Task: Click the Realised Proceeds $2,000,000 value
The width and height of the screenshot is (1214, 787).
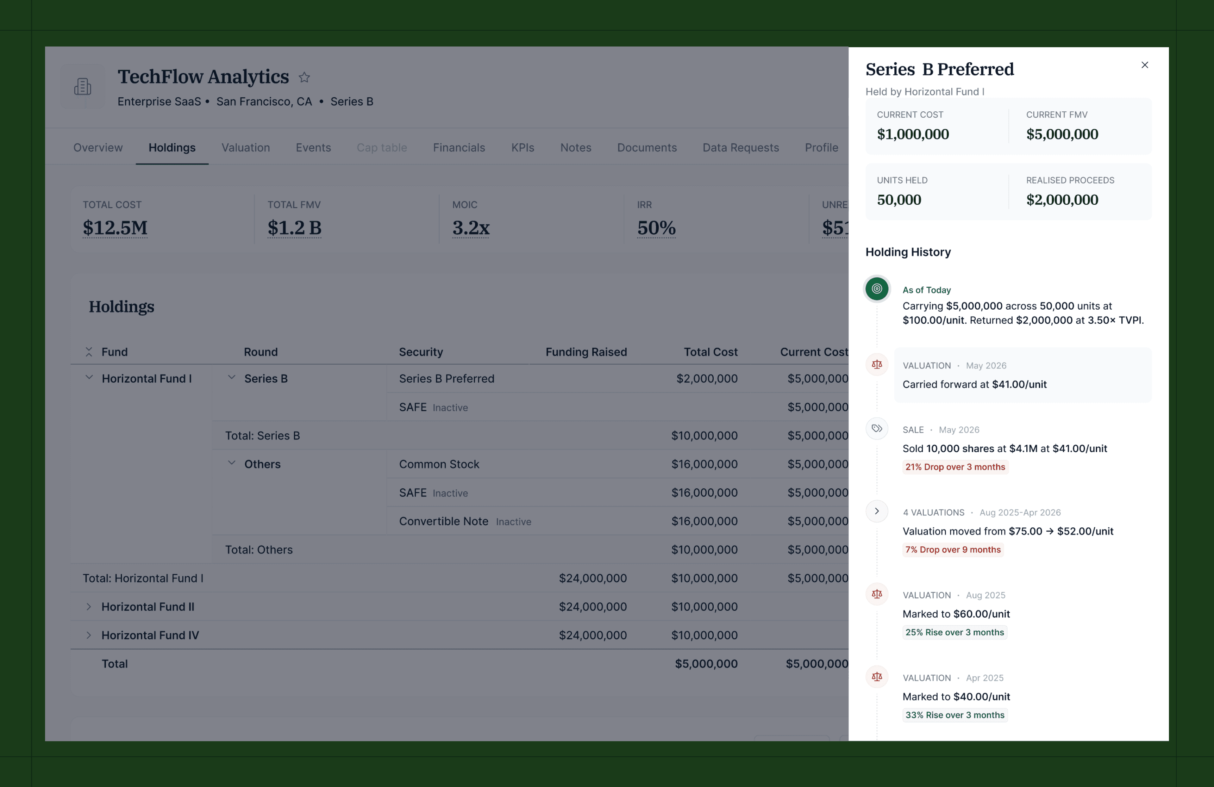Action: tap(1062, 199)
